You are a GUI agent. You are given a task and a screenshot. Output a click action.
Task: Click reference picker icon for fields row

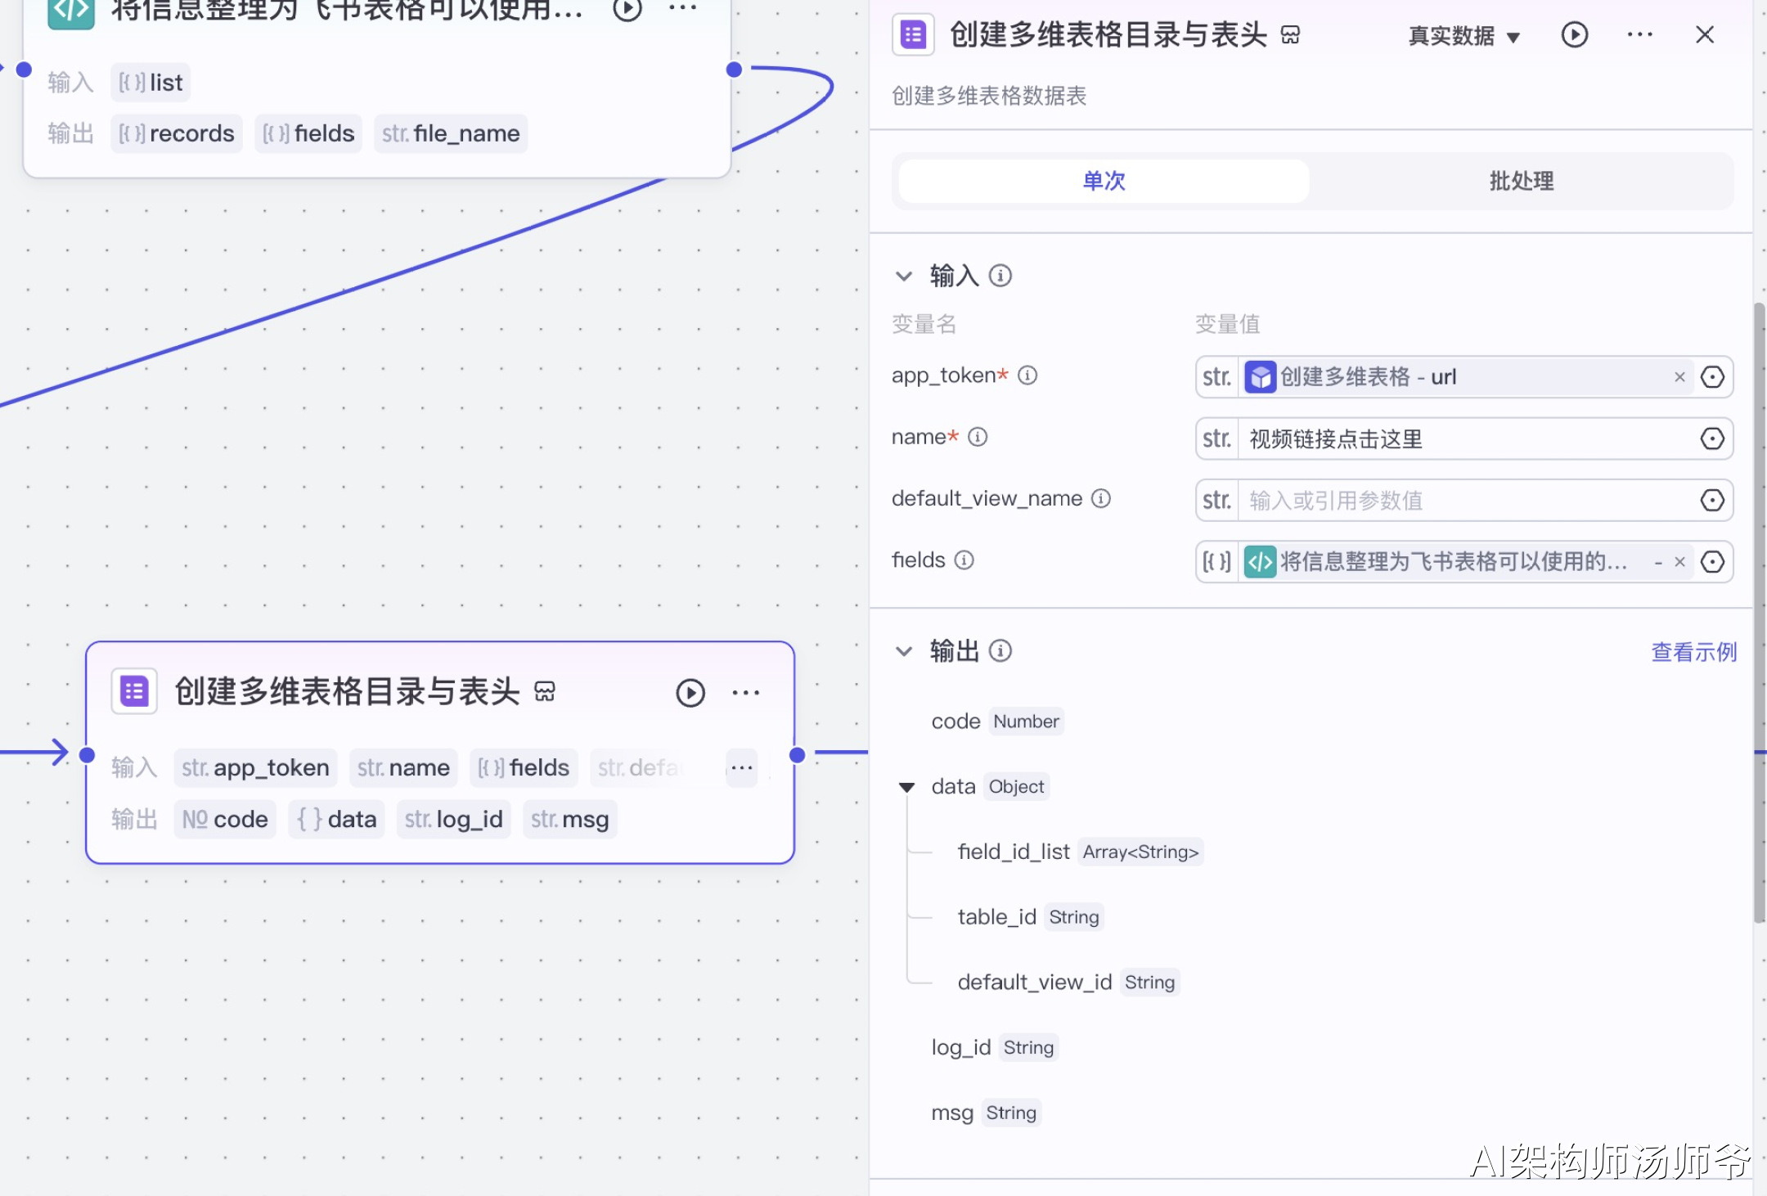pos(1711,562)
